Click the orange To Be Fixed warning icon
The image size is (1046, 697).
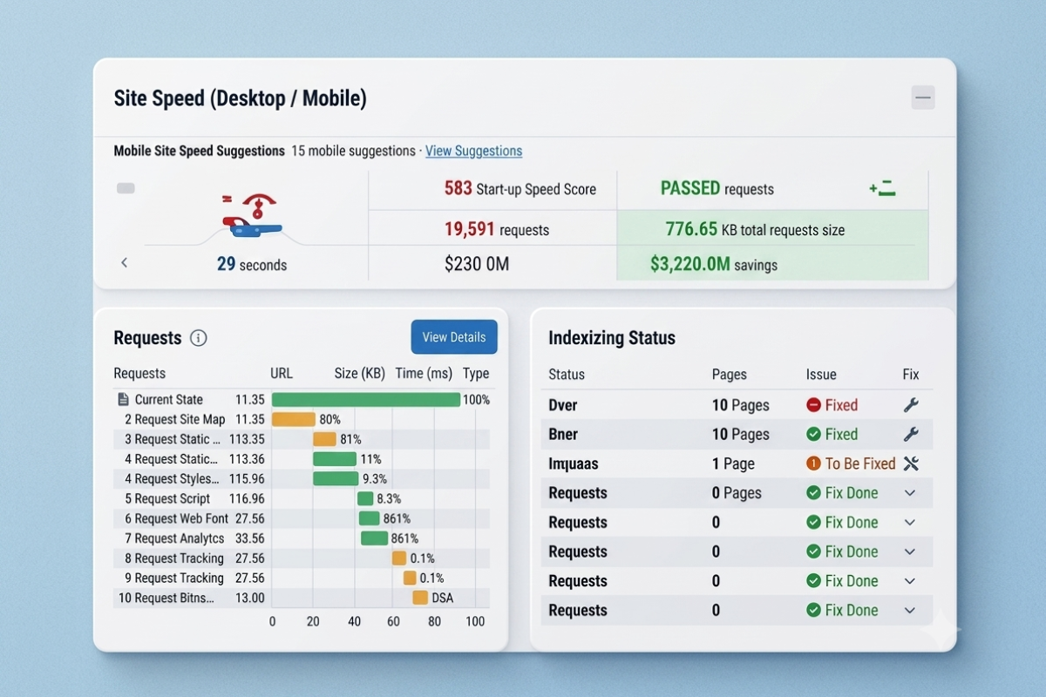tap(813, 464)
